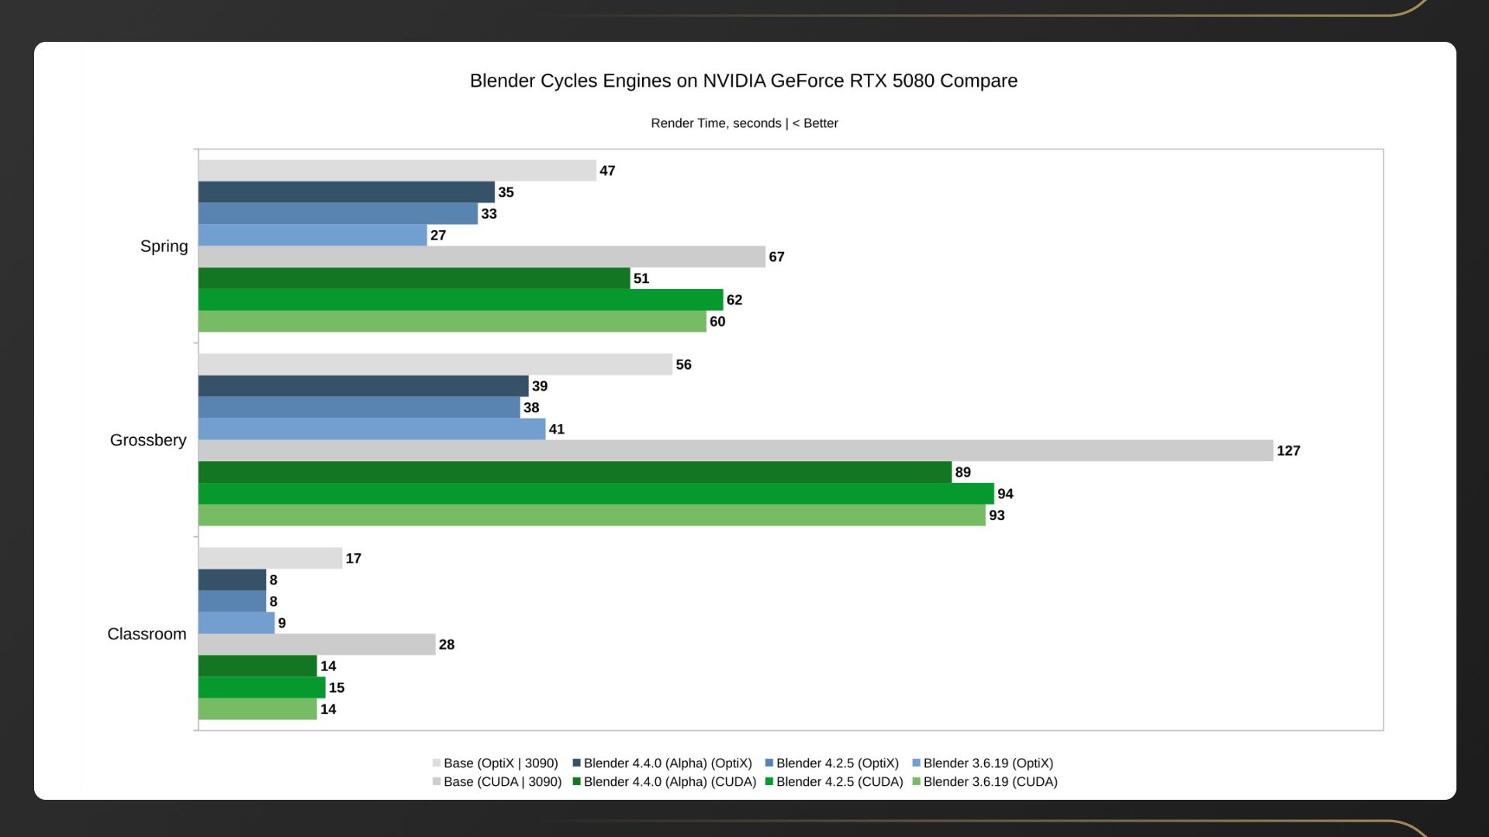
Task: Click the Spring bar labeled 51
Action: tap(414, 278)
